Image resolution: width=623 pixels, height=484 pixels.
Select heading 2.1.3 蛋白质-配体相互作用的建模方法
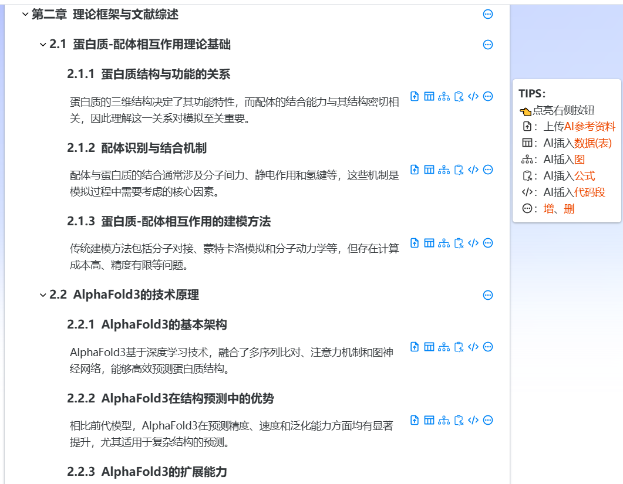coord(169,221)
